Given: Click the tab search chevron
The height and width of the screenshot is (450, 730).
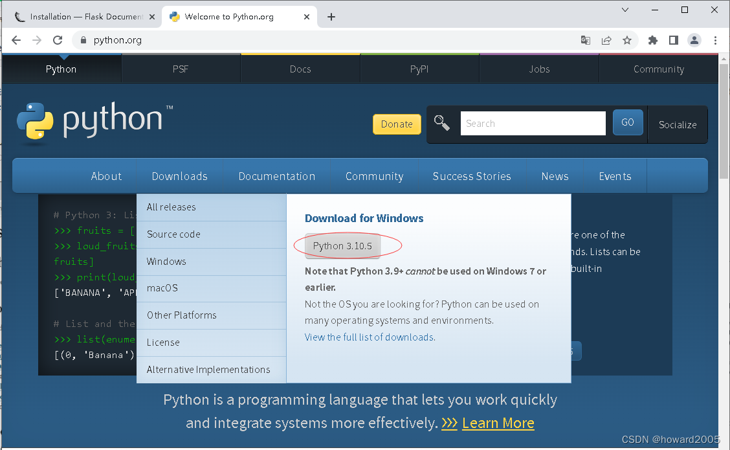Looking at the screenshot, I should pos(625,9).
